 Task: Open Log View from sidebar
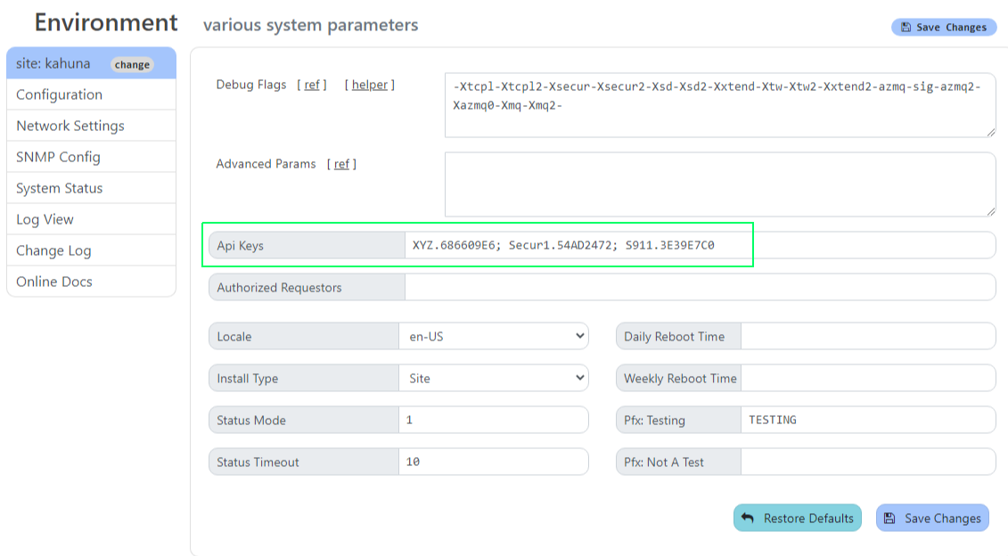(45, 219)
